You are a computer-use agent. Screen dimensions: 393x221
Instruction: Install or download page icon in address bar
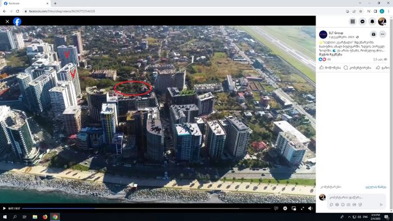[348, 11]
